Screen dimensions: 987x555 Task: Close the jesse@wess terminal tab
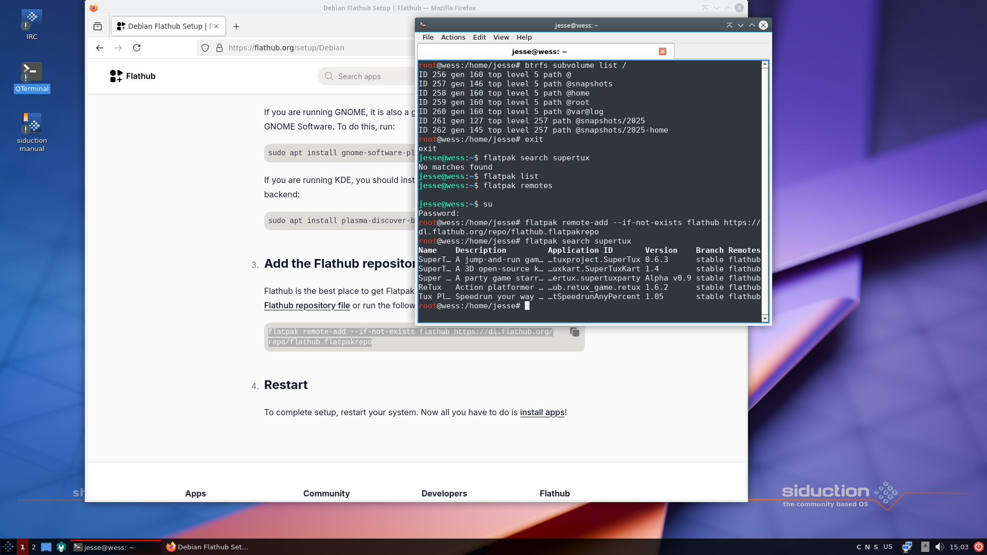tap(663, 51)
